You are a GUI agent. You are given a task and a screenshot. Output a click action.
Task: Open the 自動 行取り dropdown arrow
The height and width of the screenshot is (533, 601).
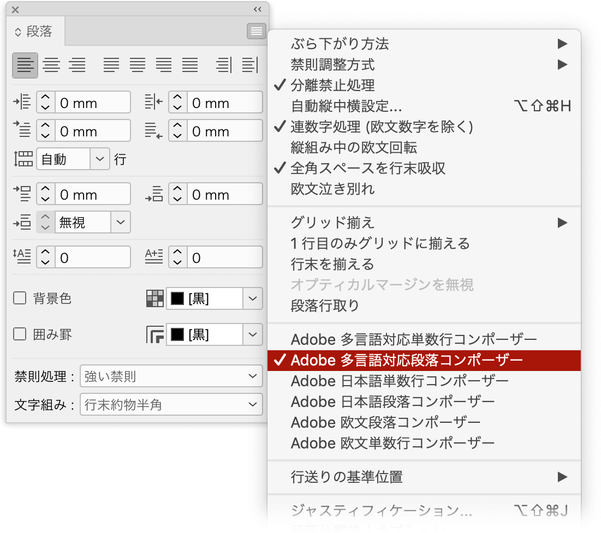[100, 159]
